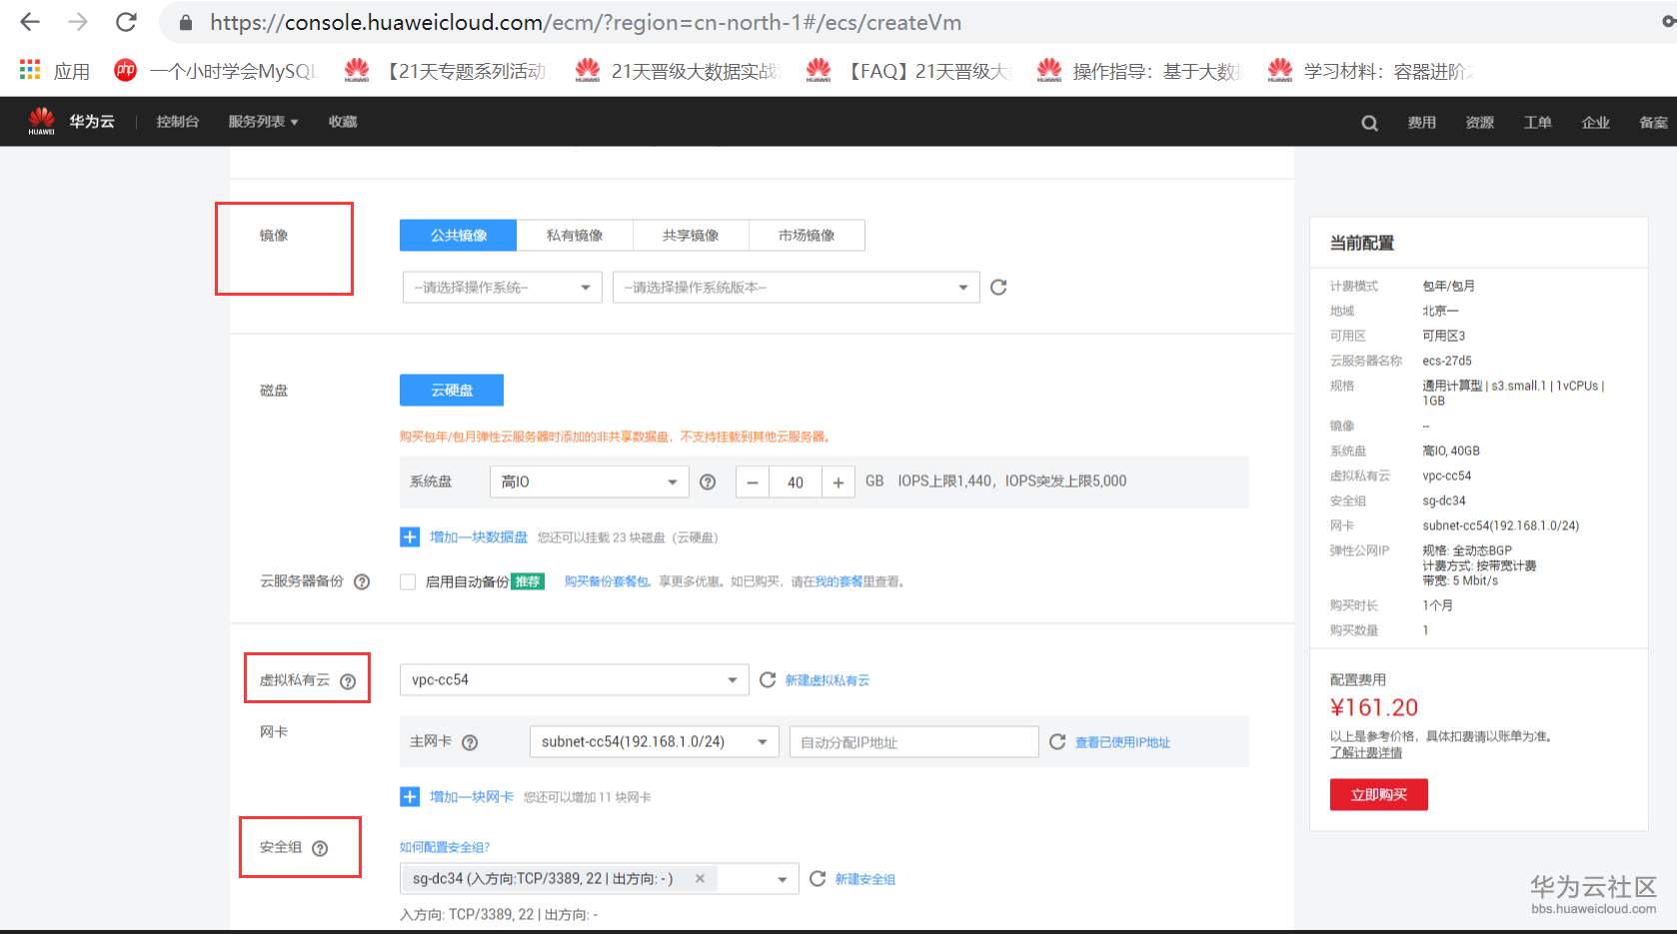
Task: Open 如何配置安全组 help link
Action: (445, 847)
